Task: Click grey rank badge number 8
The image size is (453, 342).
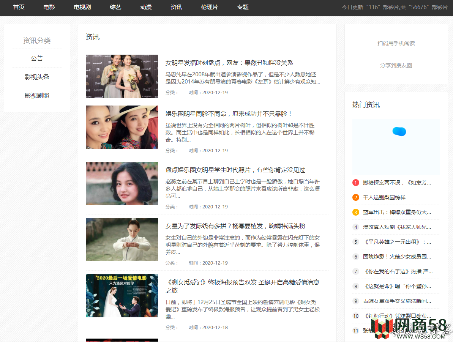Action: [x=356, y=286]
